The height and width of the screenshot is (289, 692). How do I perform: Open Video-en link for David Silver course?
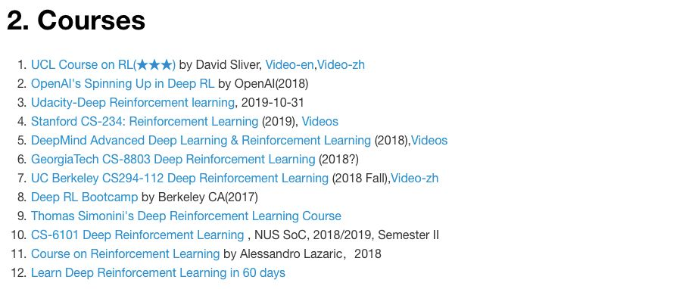pos(289,65)
